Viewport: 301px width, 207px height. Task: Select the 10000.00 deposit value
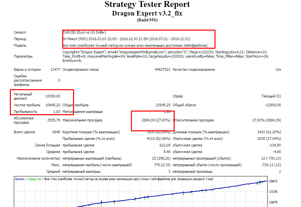click(53, 96)
